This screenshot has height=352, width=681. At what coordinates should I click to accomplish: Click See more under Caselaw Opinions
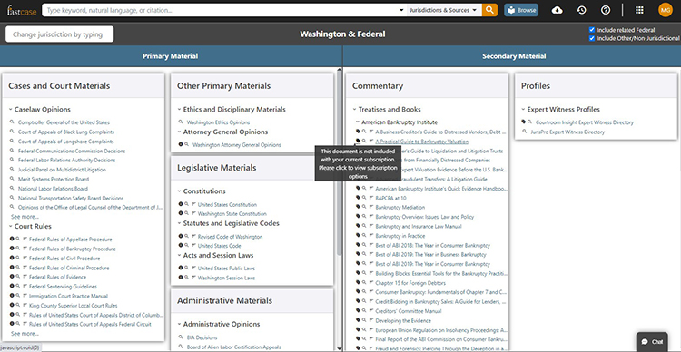(25, 217)
